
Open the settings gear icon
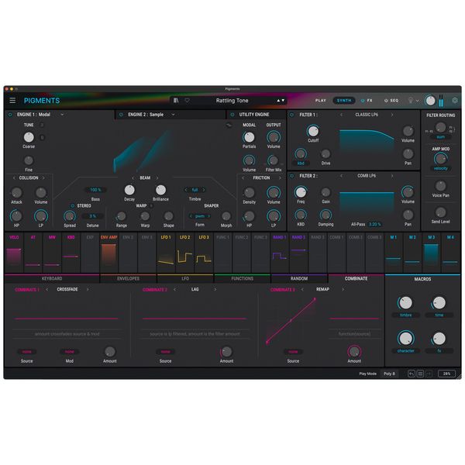pos(455,101)
